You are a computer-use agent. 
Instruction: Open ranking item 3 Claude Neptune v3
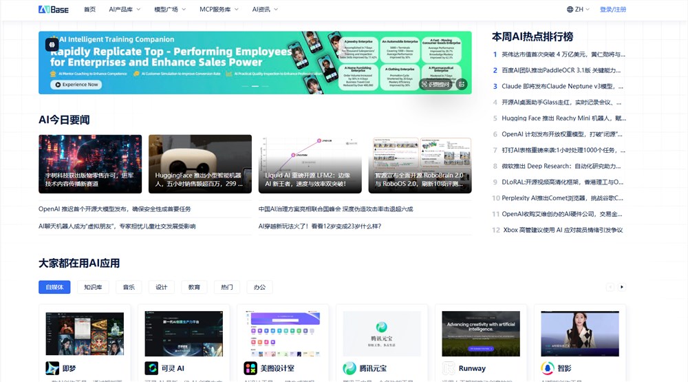click(x=559, y=86)
